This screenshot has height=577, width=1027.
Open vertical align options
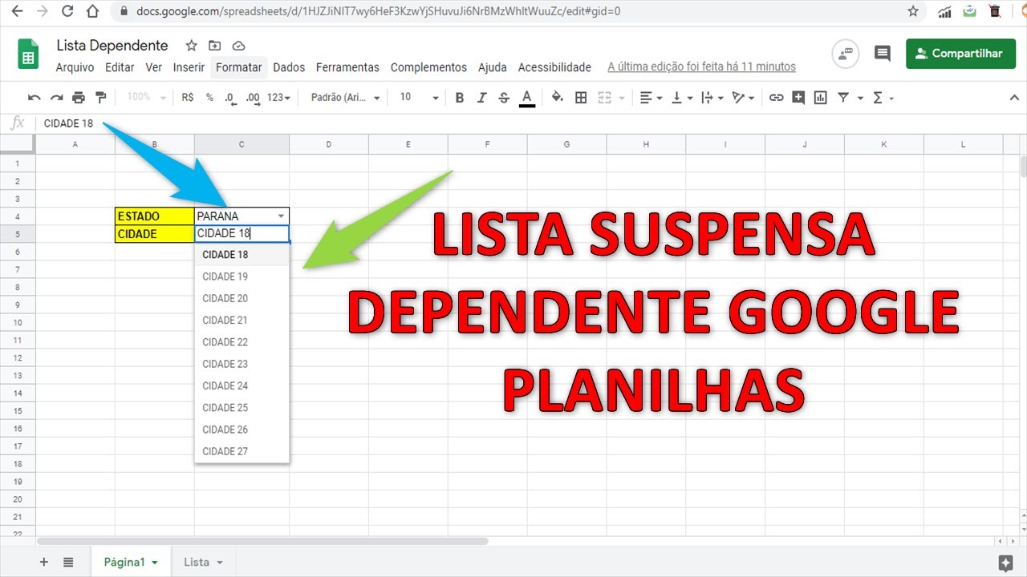coord(682,98)
